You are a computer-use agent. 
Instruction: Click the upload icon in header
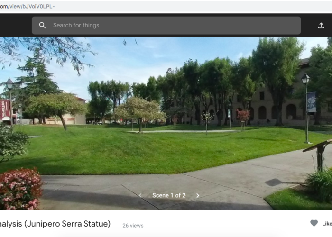coord(321,26)
